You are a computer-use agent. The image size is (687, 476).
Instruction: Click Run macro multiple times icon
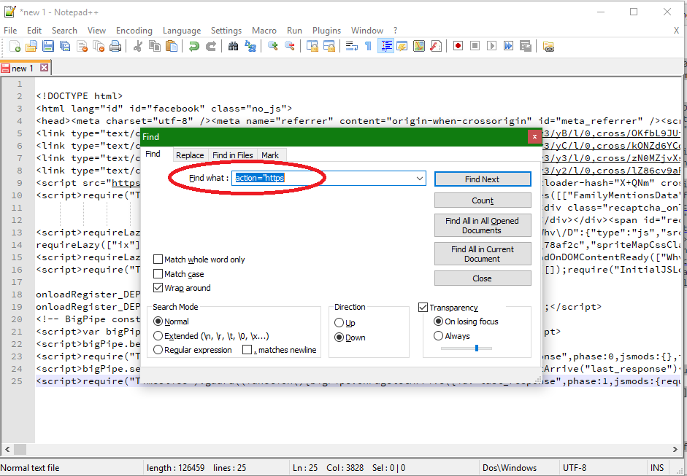(x=508, y=46)
